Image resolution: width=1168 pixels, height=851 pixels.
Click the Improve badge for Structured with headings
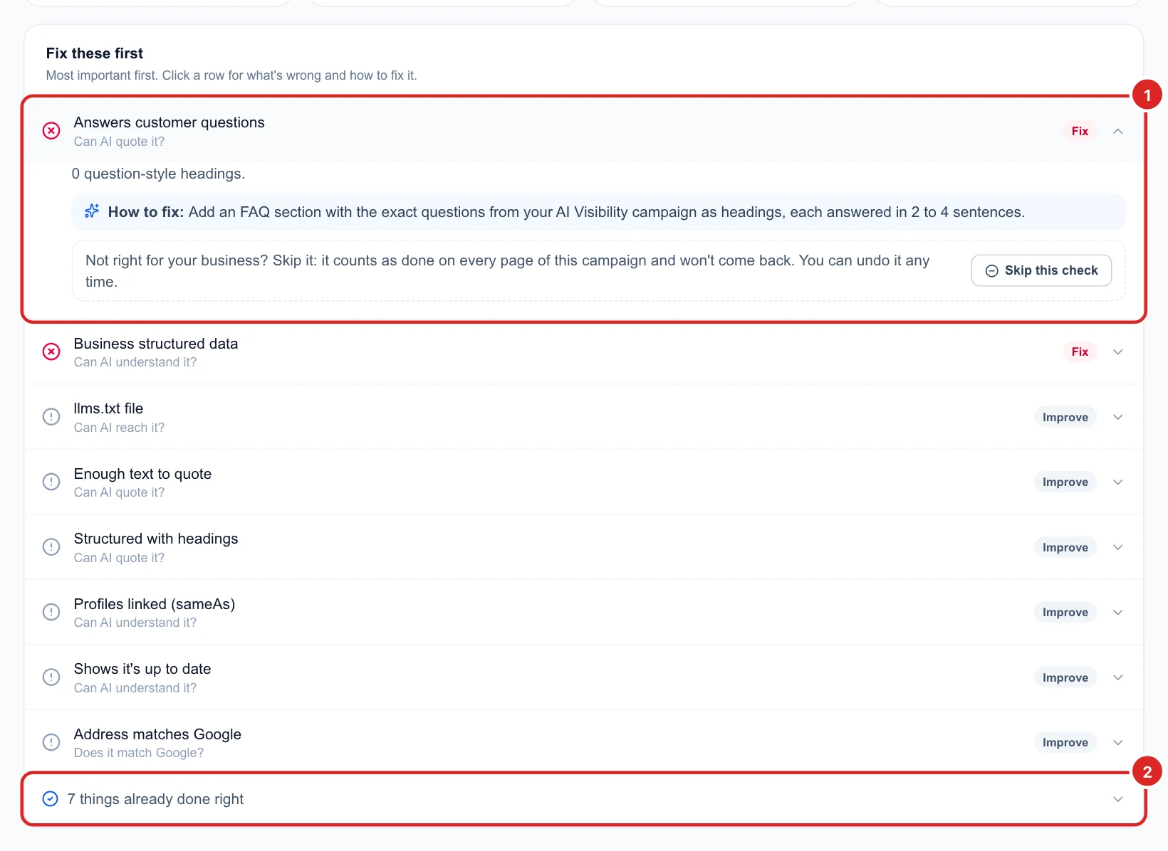tap(1065, 547)
